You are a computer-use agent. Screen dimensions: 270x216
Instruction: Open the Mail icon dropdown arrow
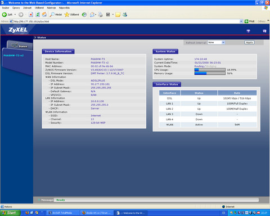[x=96, y=15]
